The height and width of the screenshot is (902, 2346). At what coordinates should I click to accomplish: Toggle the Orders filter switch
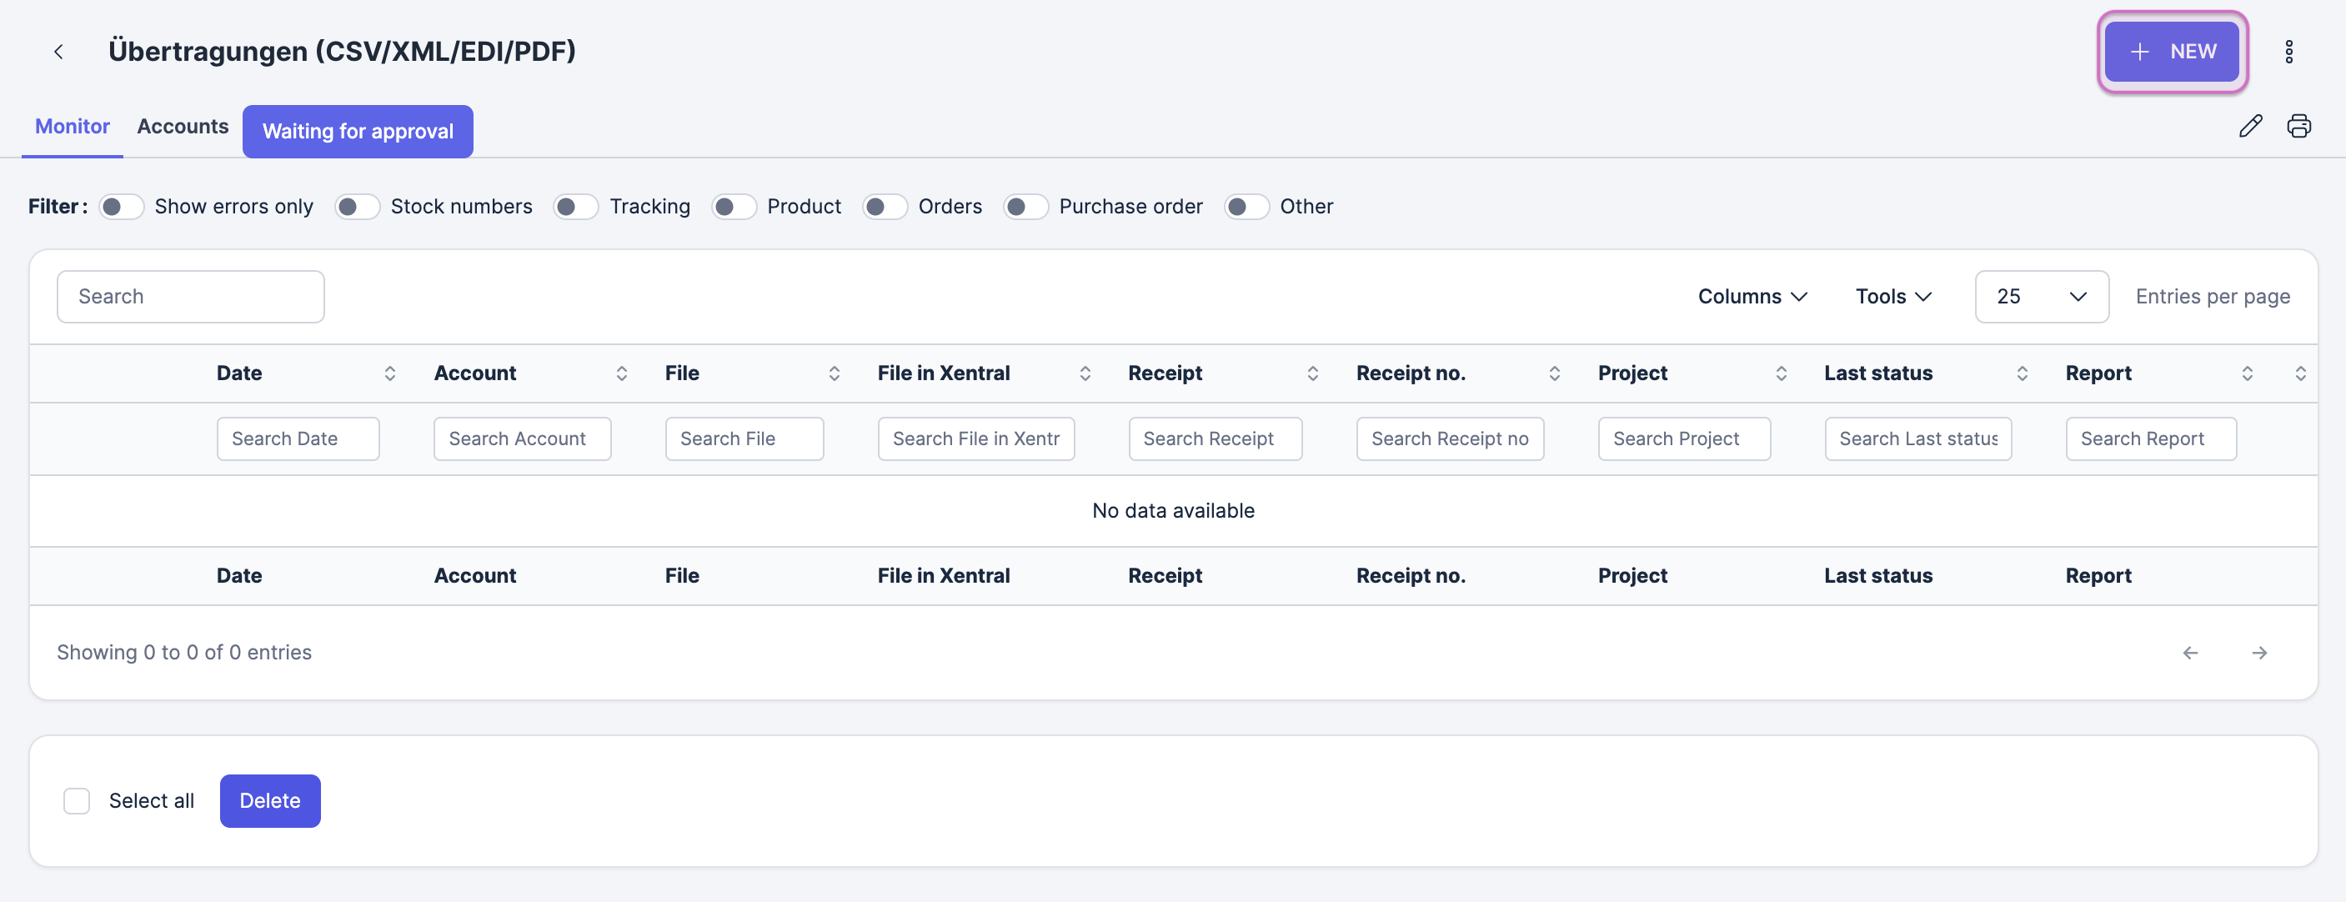[885, 207]
